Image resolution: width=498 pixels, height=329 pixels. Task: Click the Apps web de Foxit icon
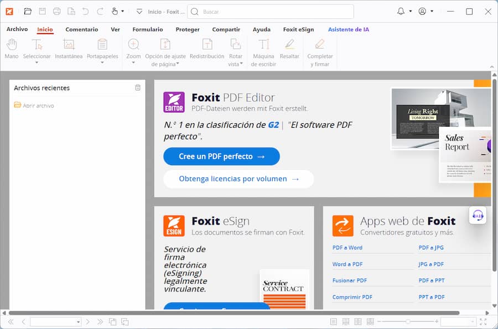[x=343, y=226]
